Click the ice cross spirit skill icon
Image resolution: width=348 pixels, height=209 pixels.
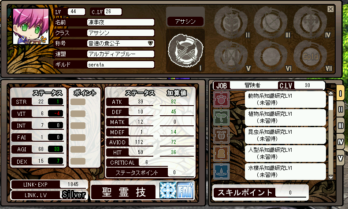[168, 190]
